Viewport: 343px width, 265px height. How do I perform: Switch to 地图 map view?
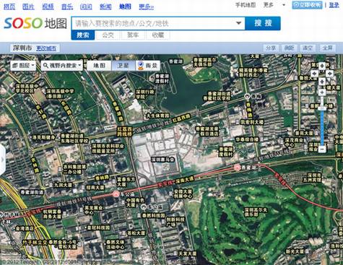click(x=99, y=66)
